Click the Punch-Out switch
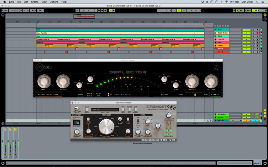Screen dimensions: 268x167 click(184, 10)
